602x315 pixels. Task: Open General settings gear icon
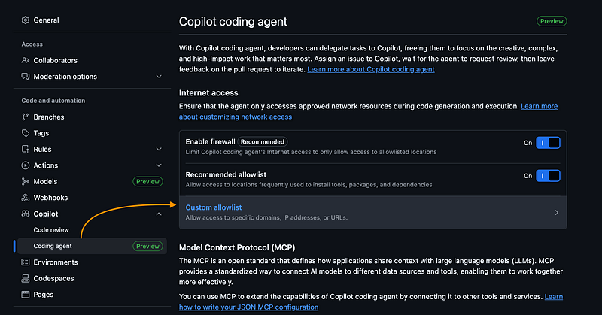click(x=26, y=20)
